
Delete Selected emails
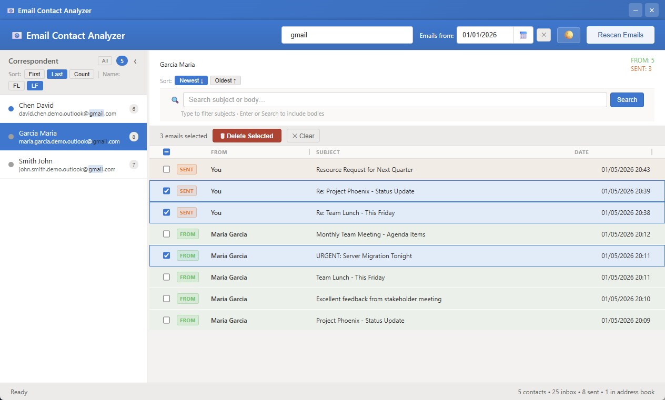247,136
